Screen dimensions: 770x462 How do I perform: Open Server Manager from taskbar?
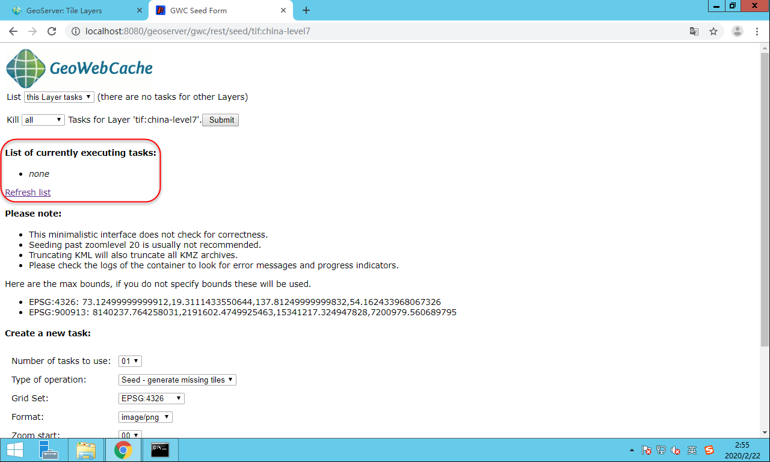click(49, 450)
